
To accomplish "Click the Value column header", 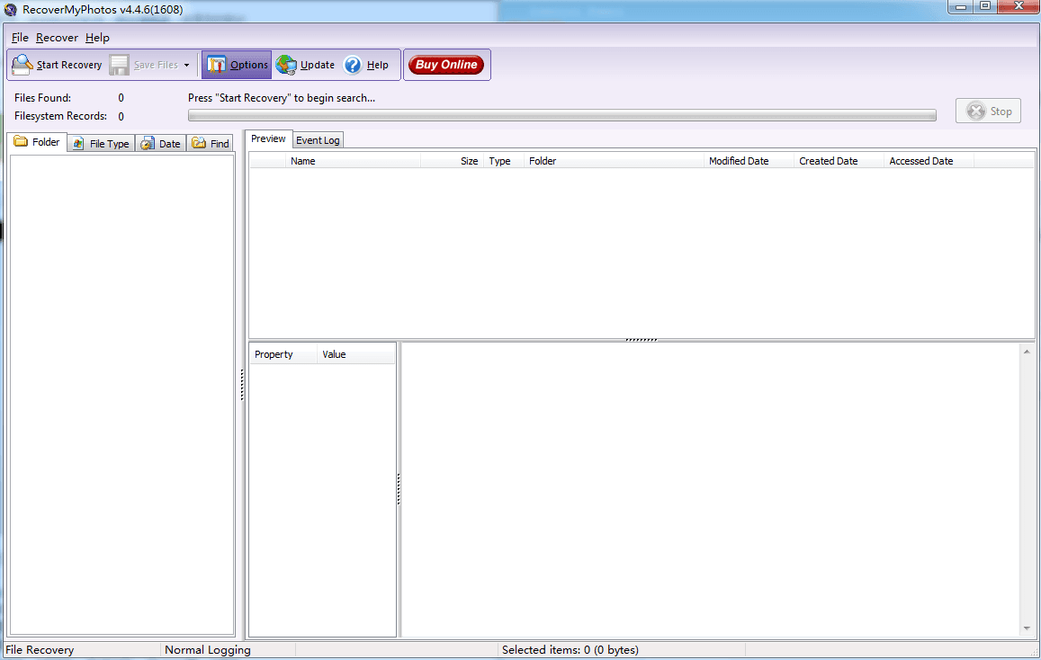I will pyautogui.click(x=356, y=354).
